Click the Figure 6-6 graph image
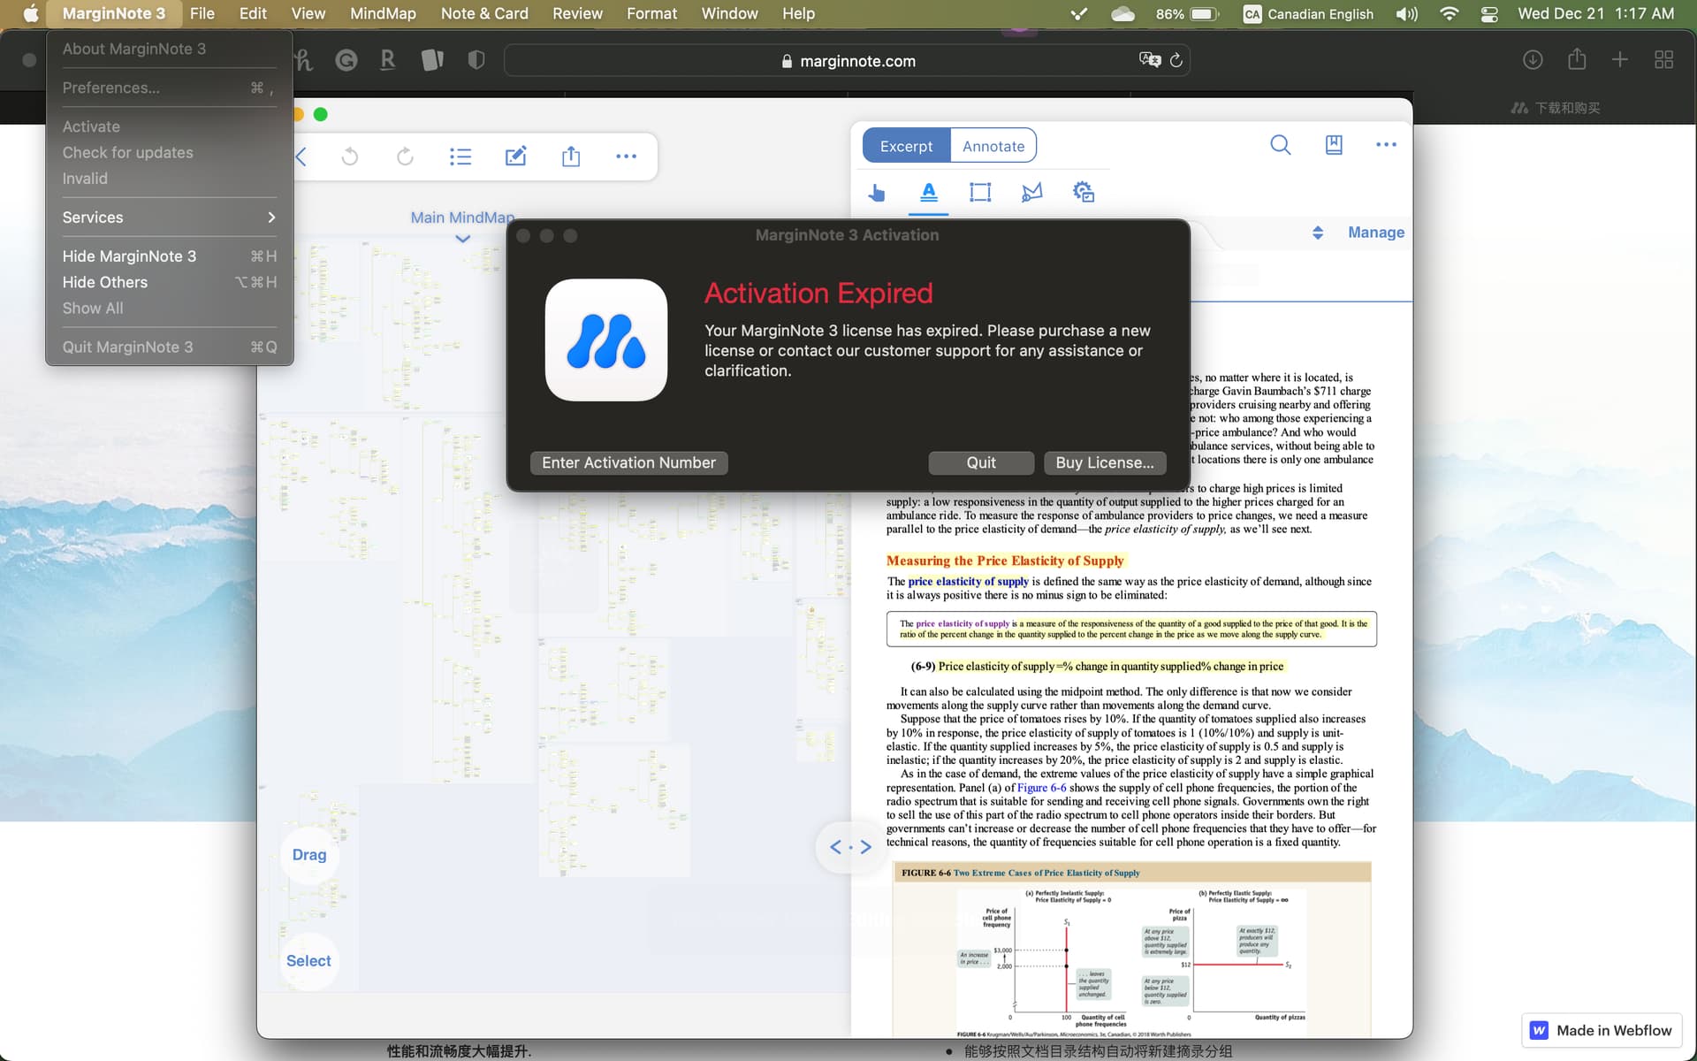The image size is (1697, 1061). [1132, 958]
